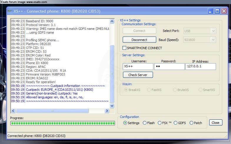
Task: Click the horizontal scroll left arrow
Action: pos(13,111)
